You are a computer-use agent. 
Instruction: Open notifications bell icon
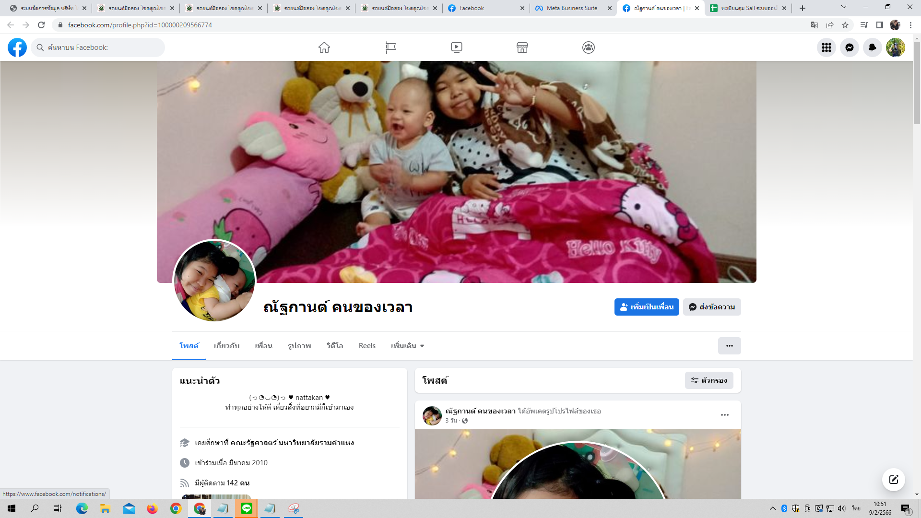coord(872,47)
